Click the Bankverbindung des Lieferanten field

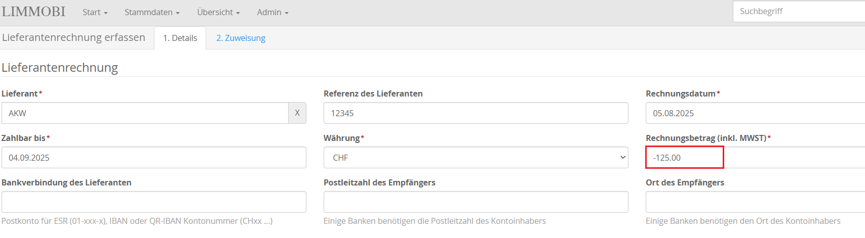coord(154,202)
